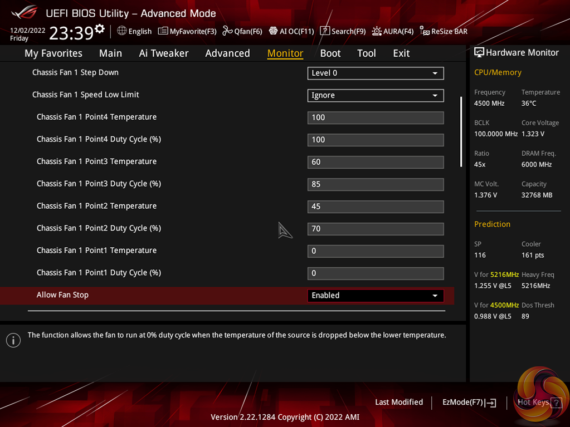Click the V for 5216MHz label
570x427 pixels.
coord(496,275)
